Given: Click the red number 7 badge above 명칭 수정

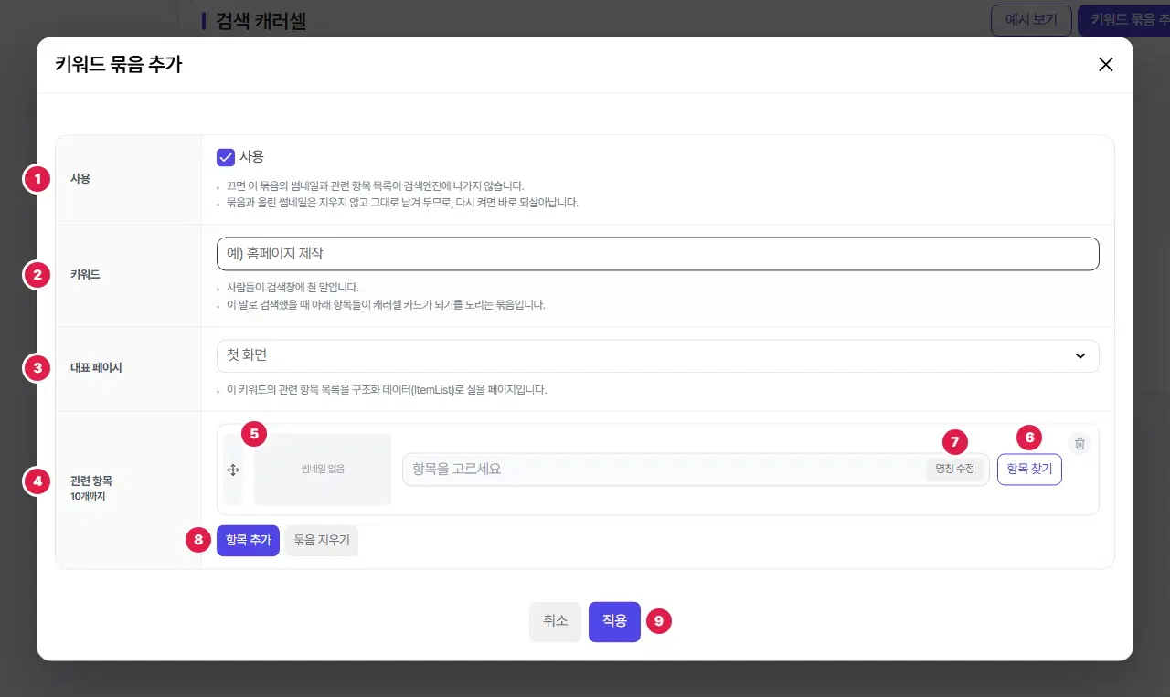Looking at the screenshot, I should [954, 442].
